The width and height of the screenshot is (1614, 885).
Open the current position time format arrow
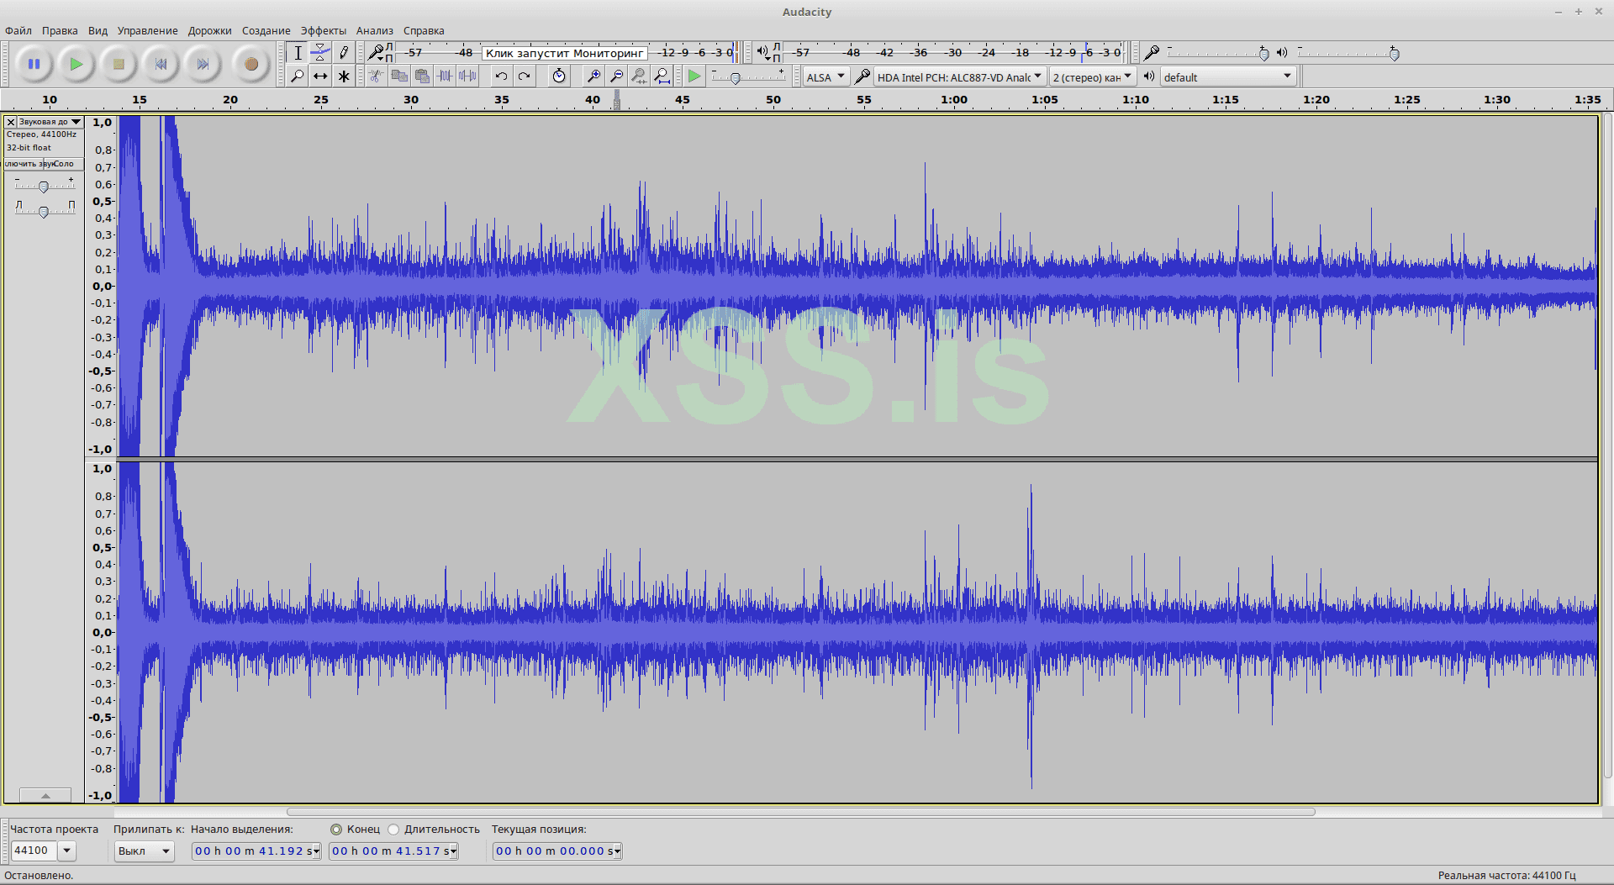click(618, 851)
